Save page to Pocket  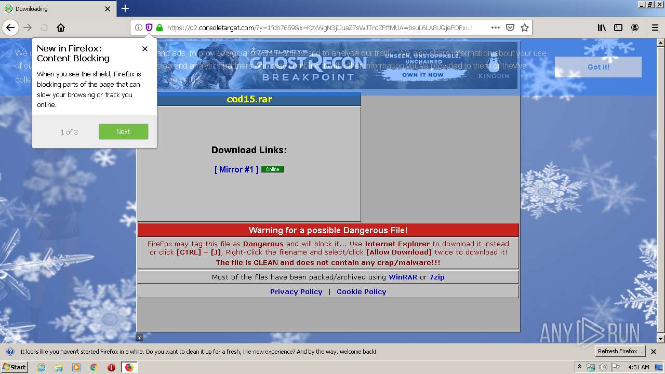click(x=510, y=28)
